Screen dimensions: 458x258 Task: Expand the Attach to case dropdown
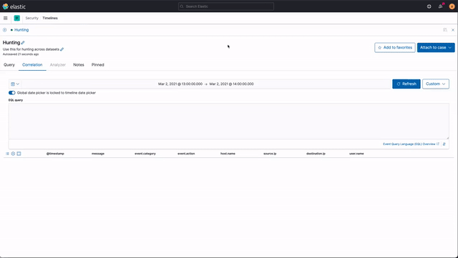436,48
